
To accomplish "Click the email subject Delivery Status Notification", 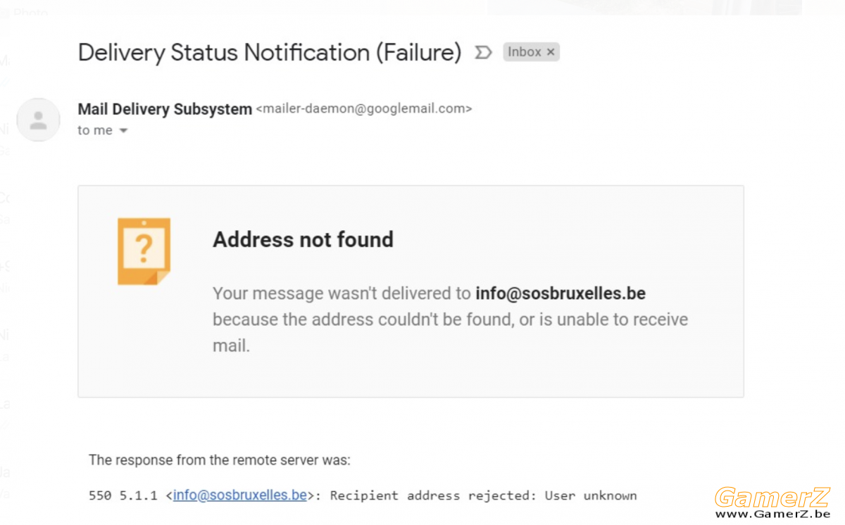I will click(x=270, y=53).
